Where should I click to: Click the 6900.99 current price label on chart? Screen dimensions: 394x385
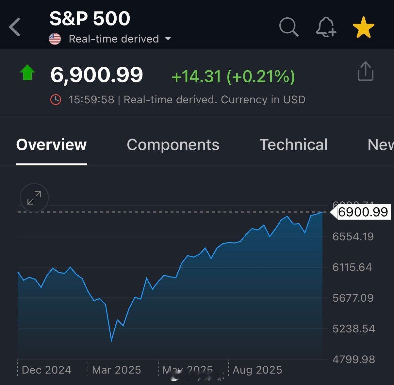pos(363,212)
